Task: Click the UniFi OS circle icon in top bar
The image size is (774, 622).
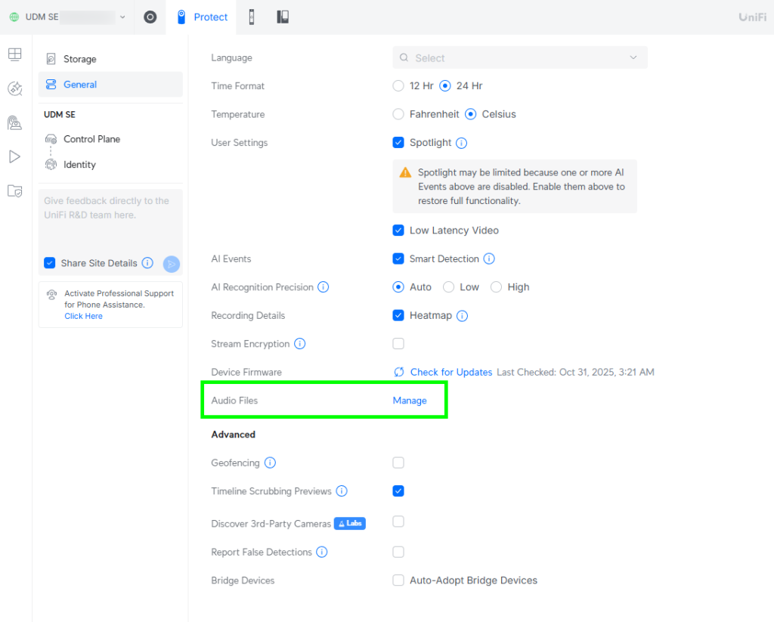Action: pyautogui.click(x=150, y=17)
